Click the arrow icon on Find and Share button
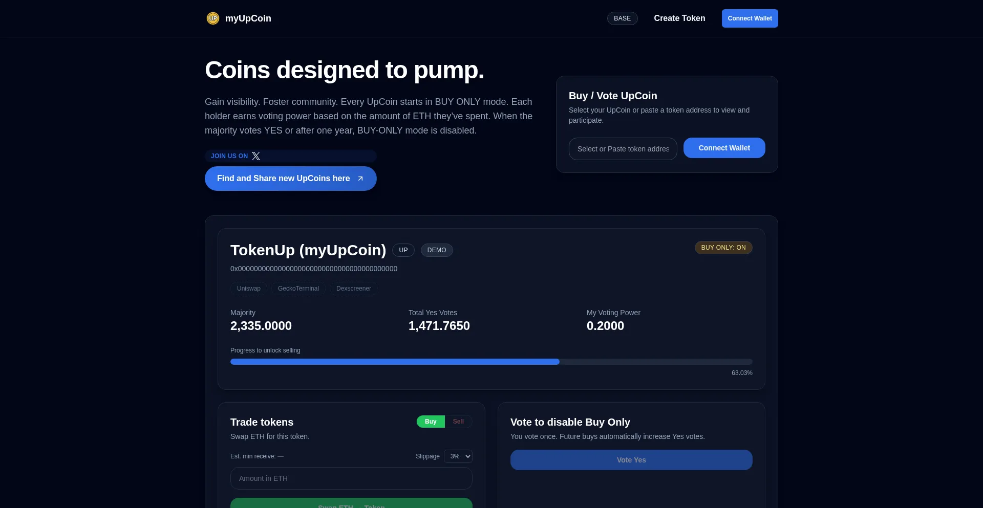The width and height of the screenshot is (983, 508). pos(360,179)
